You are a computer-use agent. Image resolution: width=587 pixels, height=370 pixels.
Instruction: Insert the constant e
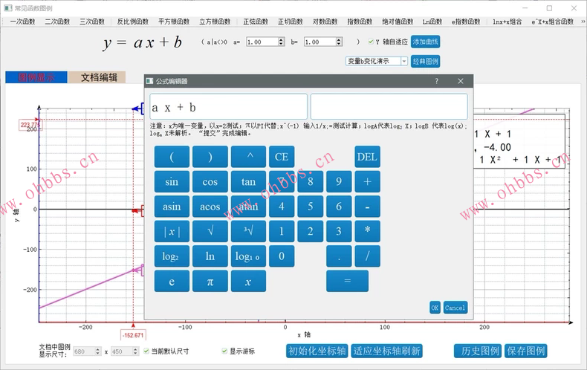click(x=172, y=282)
